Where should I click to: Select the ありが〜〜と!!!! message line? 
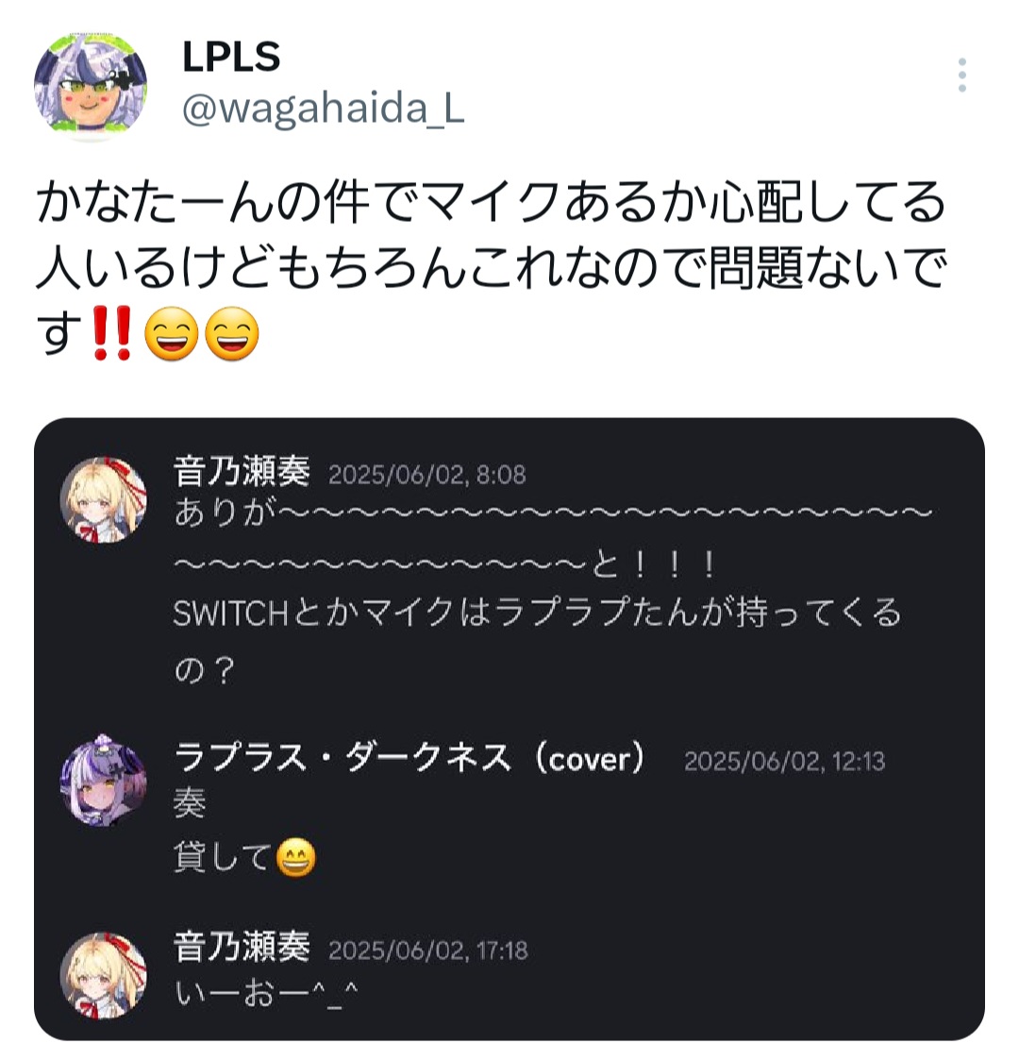553,539
